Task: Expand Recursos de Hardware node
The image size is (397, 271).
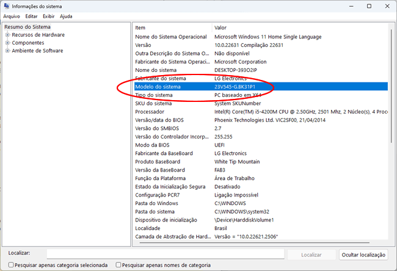Action: (x=7, y=35)
